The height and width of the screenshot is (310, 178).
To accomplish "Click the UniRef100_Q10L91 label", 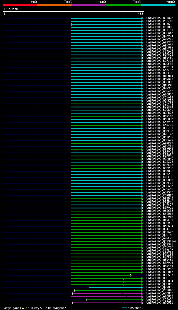I will pyautogui.click(x=160, y=220).
